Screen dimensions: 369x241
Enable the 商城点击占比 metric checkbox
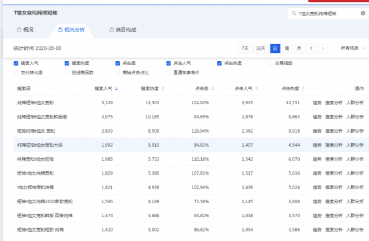(x=118, y=73)
